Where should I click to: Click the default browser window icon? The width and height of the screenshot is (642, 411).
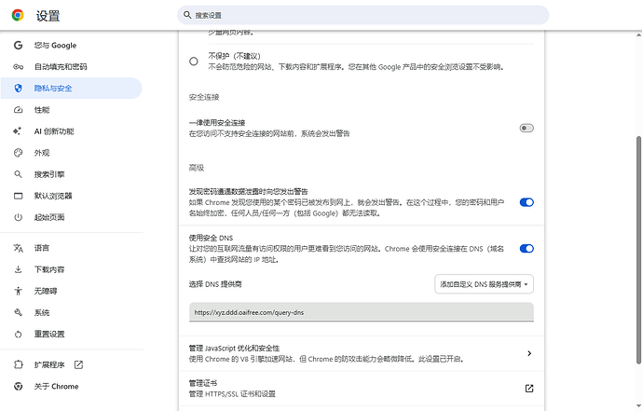(18, 196)
